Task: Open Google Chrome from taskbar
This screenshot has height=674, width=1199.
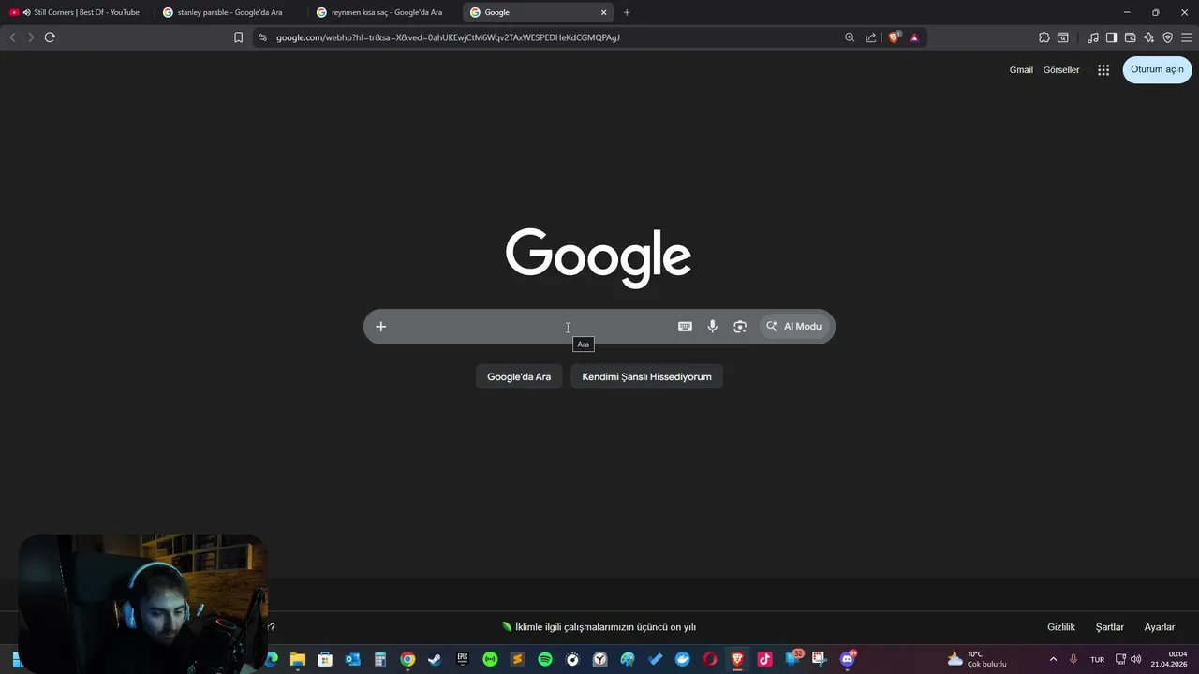Action: [x=407, y=659]
